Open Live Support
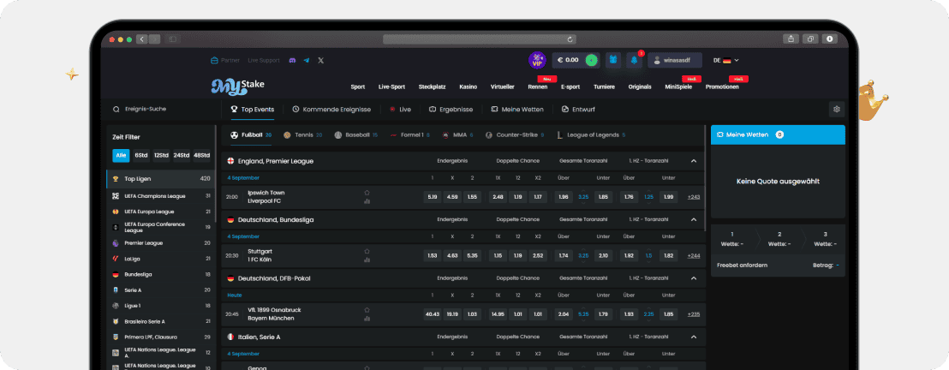This screenshot has width=949, height=370. coord(264,61)
